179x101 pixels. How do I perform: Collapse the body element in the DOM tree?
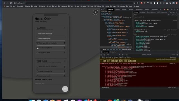pos(102,16)
